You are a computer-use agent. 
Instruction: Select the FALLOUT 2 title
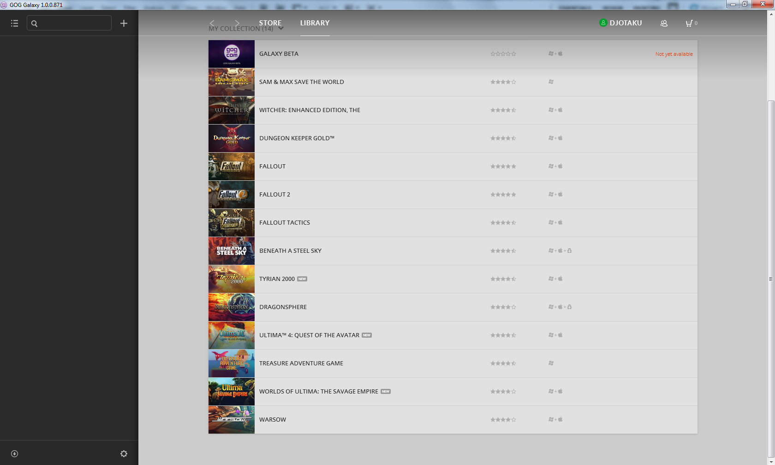(274, 195)
